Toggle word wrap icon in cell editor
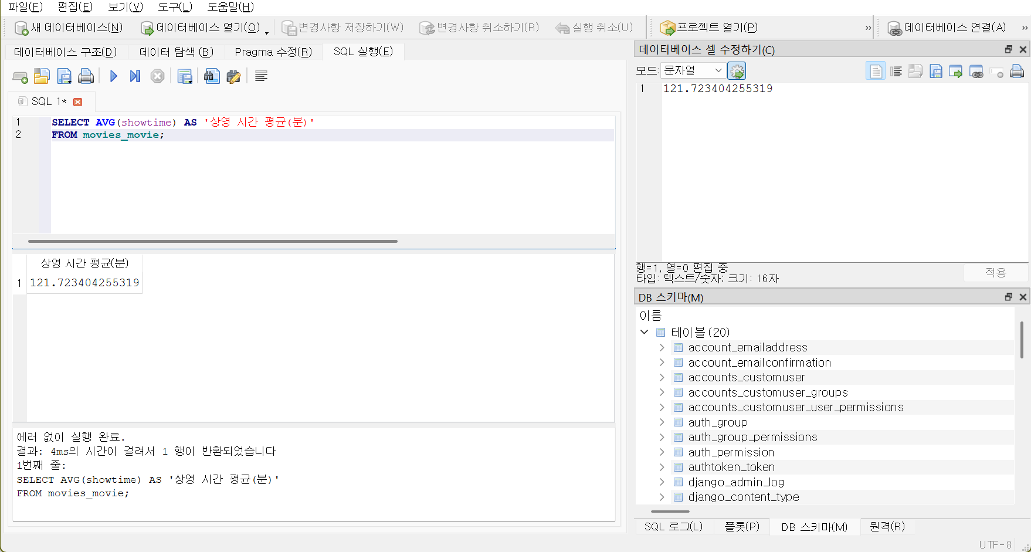Viewport: 1031px width, 552px height. 896,72
